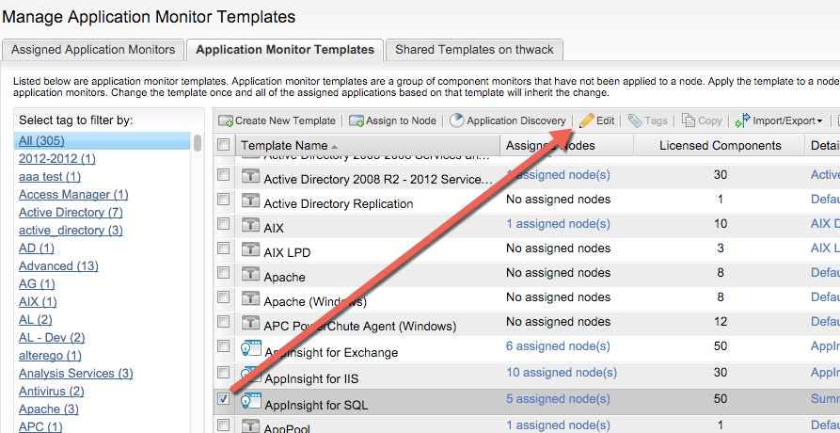
Task: Check the APC PowerChute Agent checkbox
Action: coord(224,322)
